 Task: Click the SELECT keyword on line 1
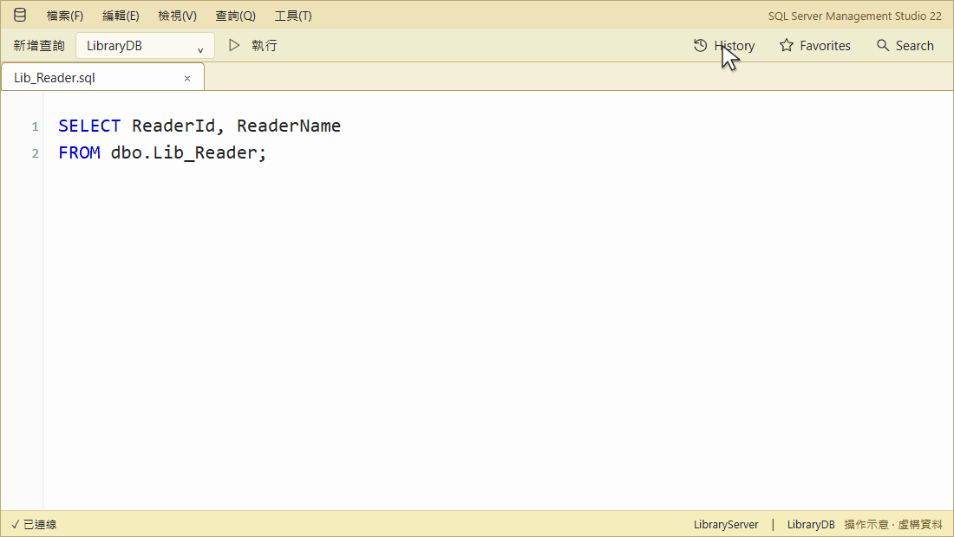[89, 126]
